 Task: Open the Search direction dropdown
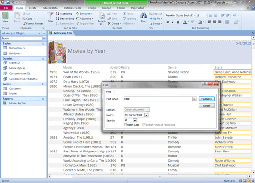click(135, 121)
